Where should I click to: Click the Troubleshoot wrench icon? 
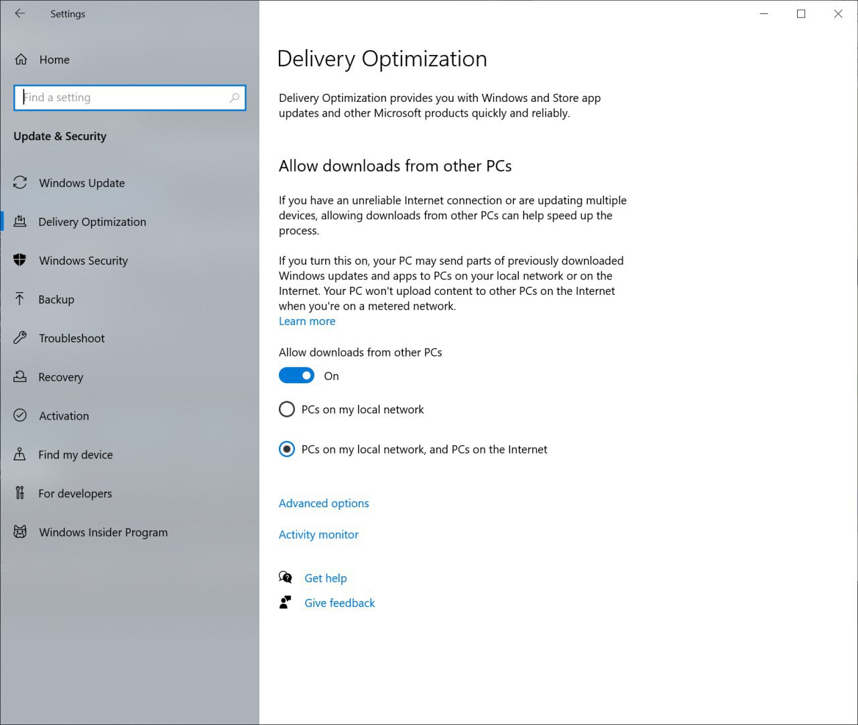[20, 338]
